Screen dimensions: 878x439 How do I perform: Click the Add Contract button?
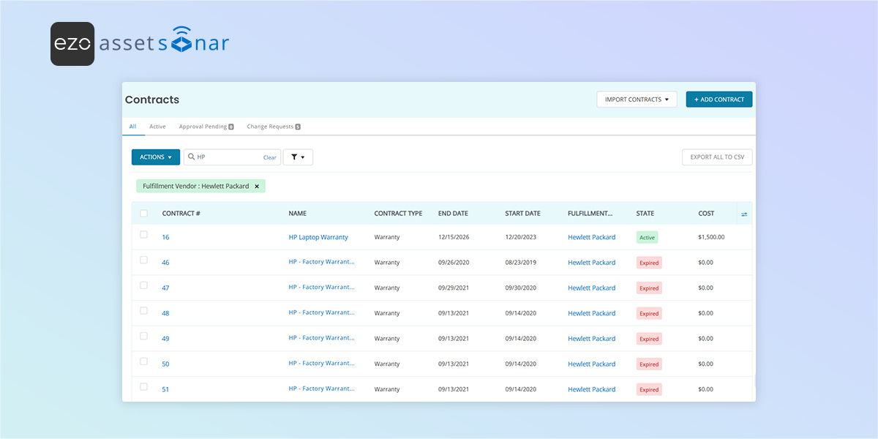point(718,100)
